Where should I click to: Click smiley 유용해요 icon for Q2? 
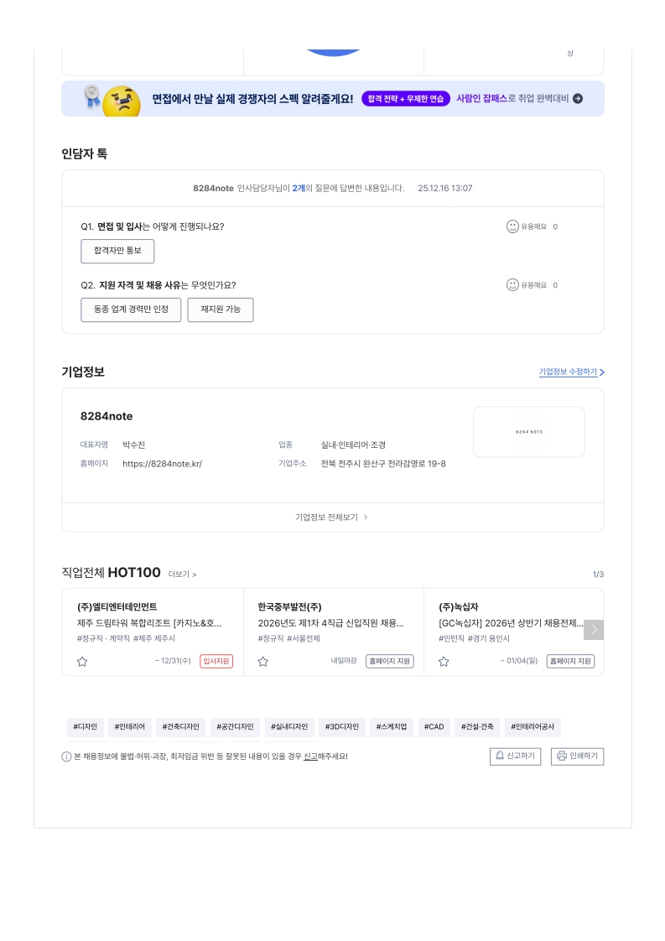tap(512, 285)
